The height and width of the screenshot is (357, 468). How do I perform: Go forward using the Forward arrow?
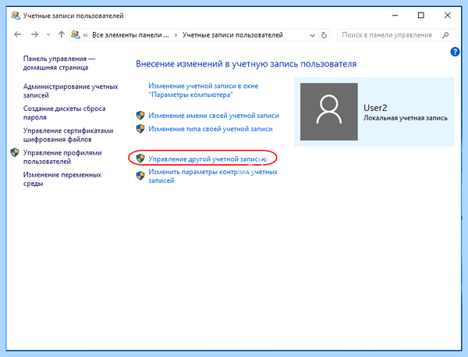pyautogui.click(x=34, y=34)
